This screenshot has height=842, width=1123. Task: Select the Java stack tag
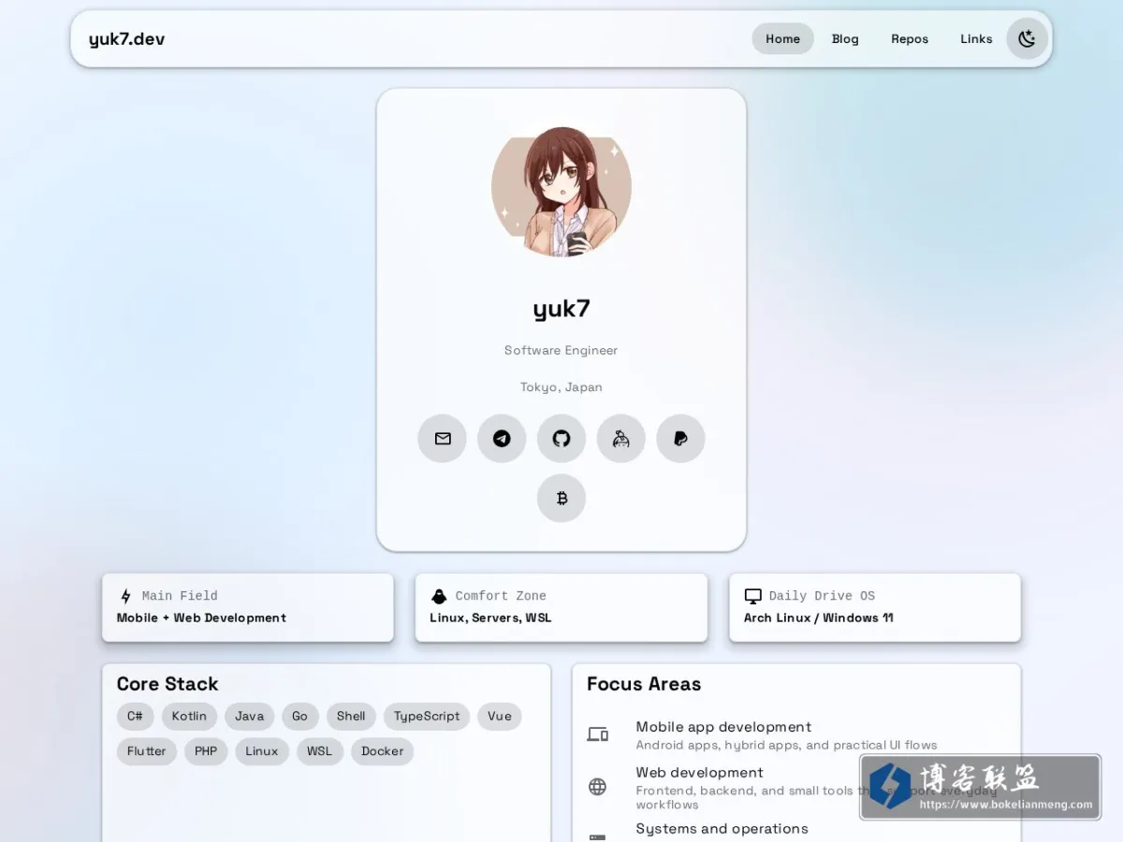(249, 717)
